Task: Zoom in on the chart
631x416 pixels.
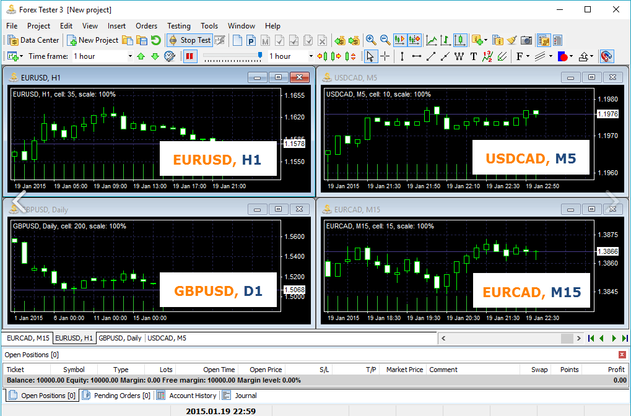Action: [x=371, y=40]
